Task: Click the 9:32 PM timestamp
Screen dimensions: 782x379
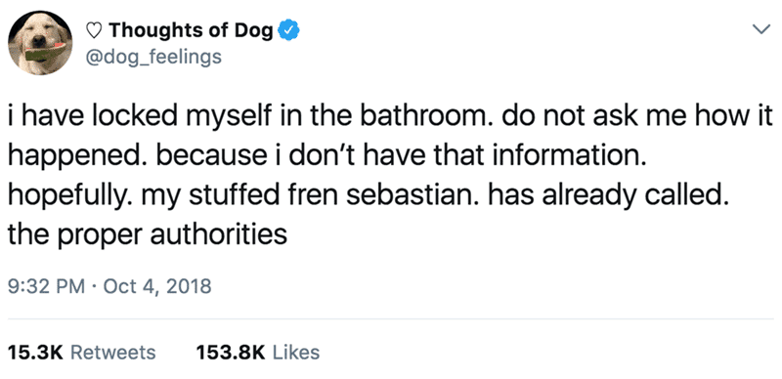Action: tap(47, 287)
